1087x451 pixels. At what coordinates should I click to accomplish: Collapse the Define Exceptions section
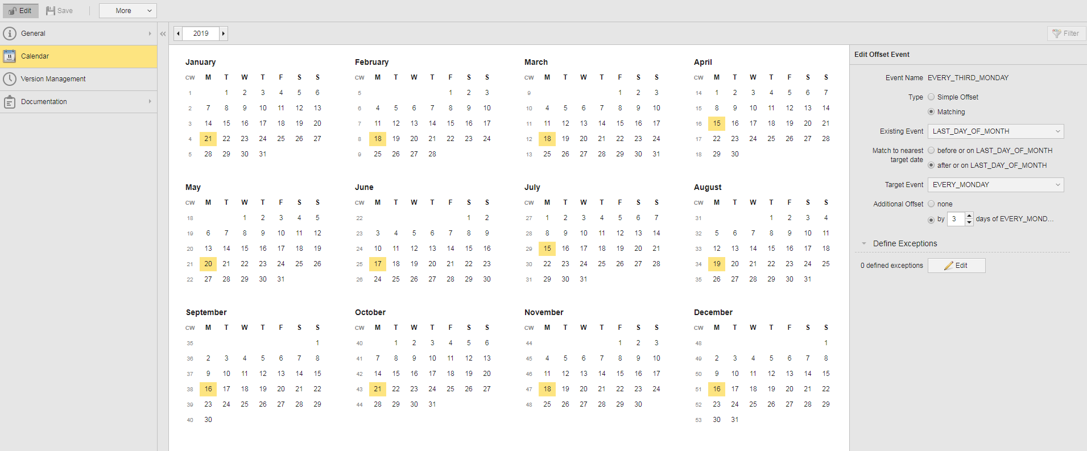[864, 244]
